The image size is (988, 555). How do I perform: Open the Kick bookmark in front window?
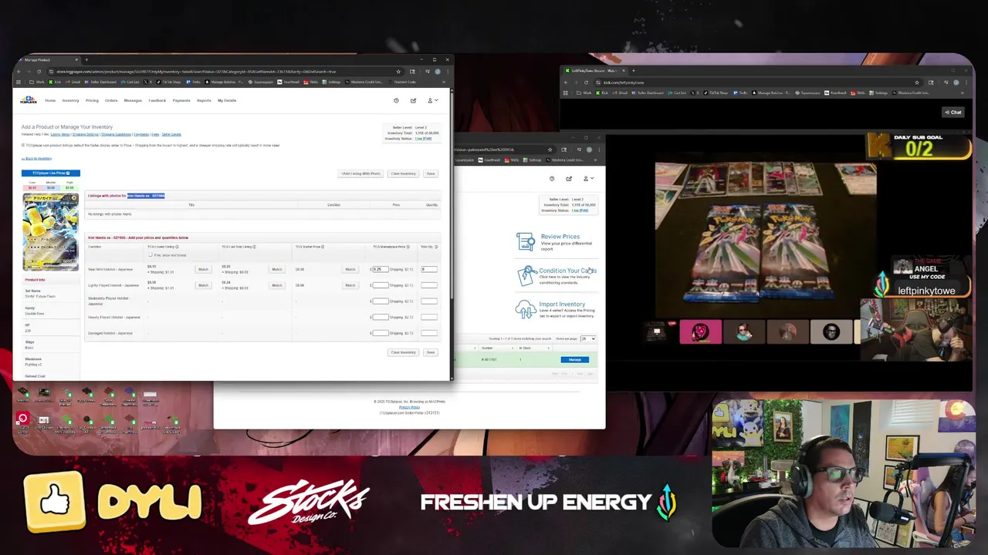[x=56, y=82]
